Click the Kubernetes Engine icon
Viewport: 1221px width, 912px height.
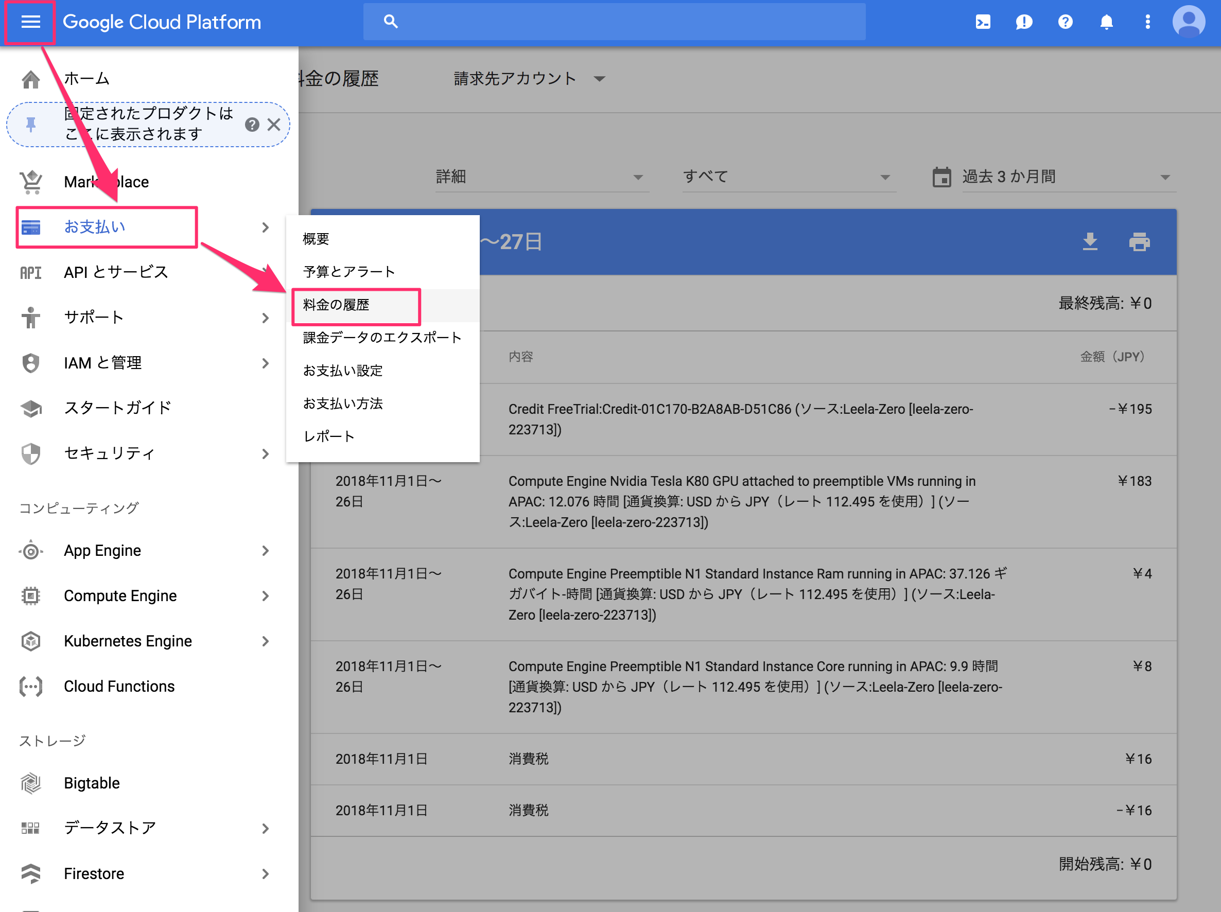[31, 641]
